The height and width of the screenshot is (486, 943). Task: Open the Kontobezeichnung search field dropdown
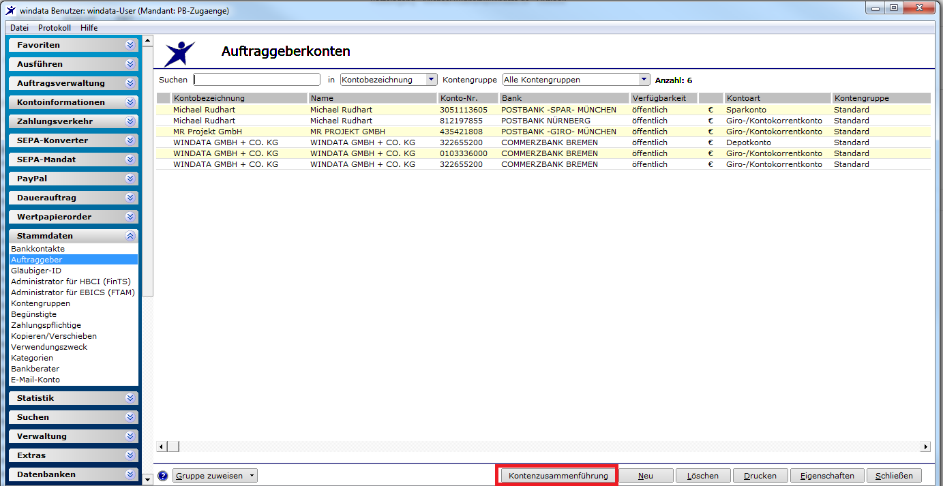click(x=431, y=80)
